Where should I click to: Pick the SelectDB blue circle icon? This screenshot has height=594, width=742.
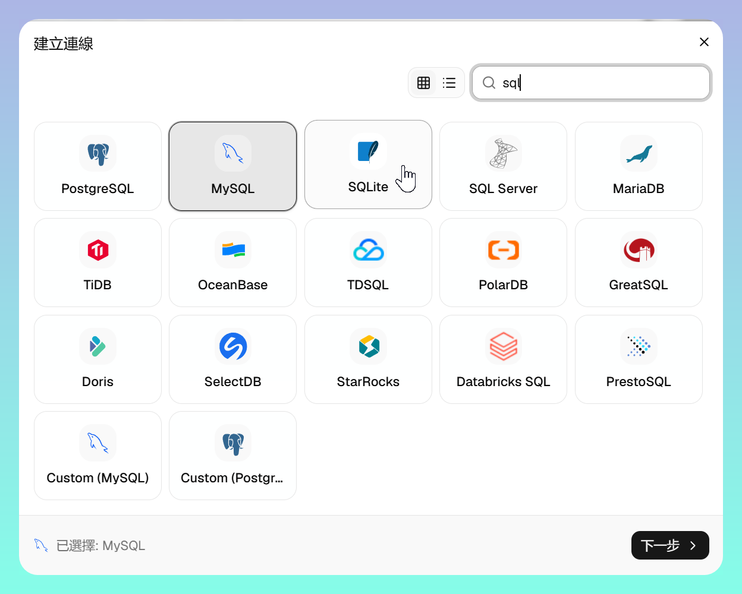pyautogui.click(x=233, y=346)
